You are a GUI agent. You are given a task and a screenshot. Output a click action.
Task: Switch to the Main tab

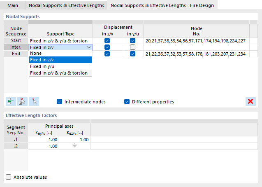coord(13,5)
